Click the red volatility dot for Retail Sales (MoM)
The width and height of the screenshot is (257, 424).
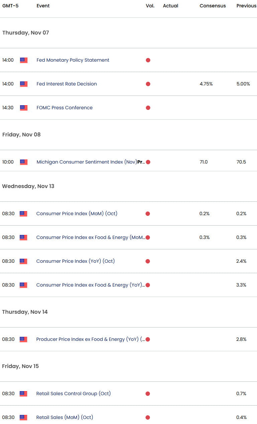click(x=148, y=417)
